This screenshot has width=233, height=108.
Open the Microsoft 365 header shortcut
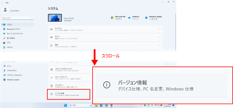tap(118, 18)
